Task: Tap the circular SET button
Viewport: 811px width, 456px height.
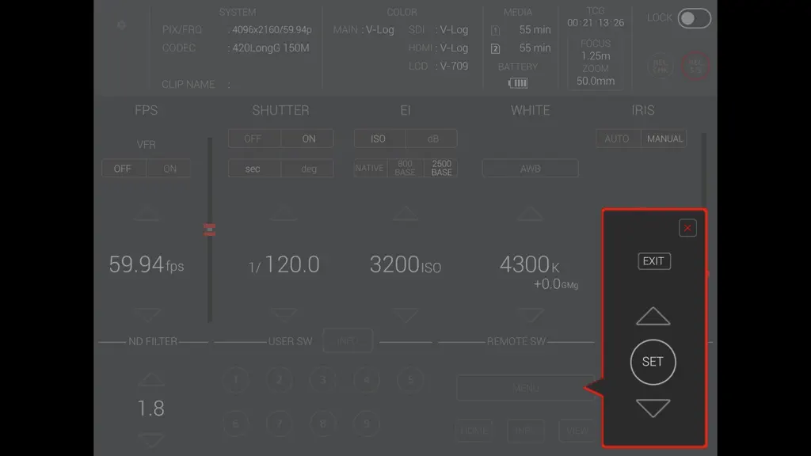Action: click(653, 362)
